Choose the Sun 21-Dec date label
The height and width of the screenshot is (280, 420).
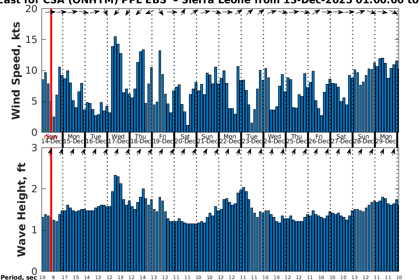pos(207,139)
